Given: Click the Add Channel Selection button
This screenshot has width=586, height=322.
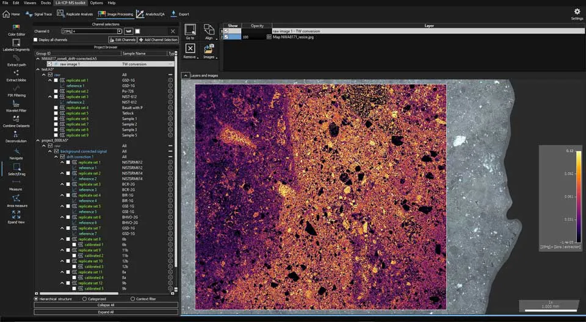Looking at the screenshot, I should pyautogui.click(x=158, y=40).
